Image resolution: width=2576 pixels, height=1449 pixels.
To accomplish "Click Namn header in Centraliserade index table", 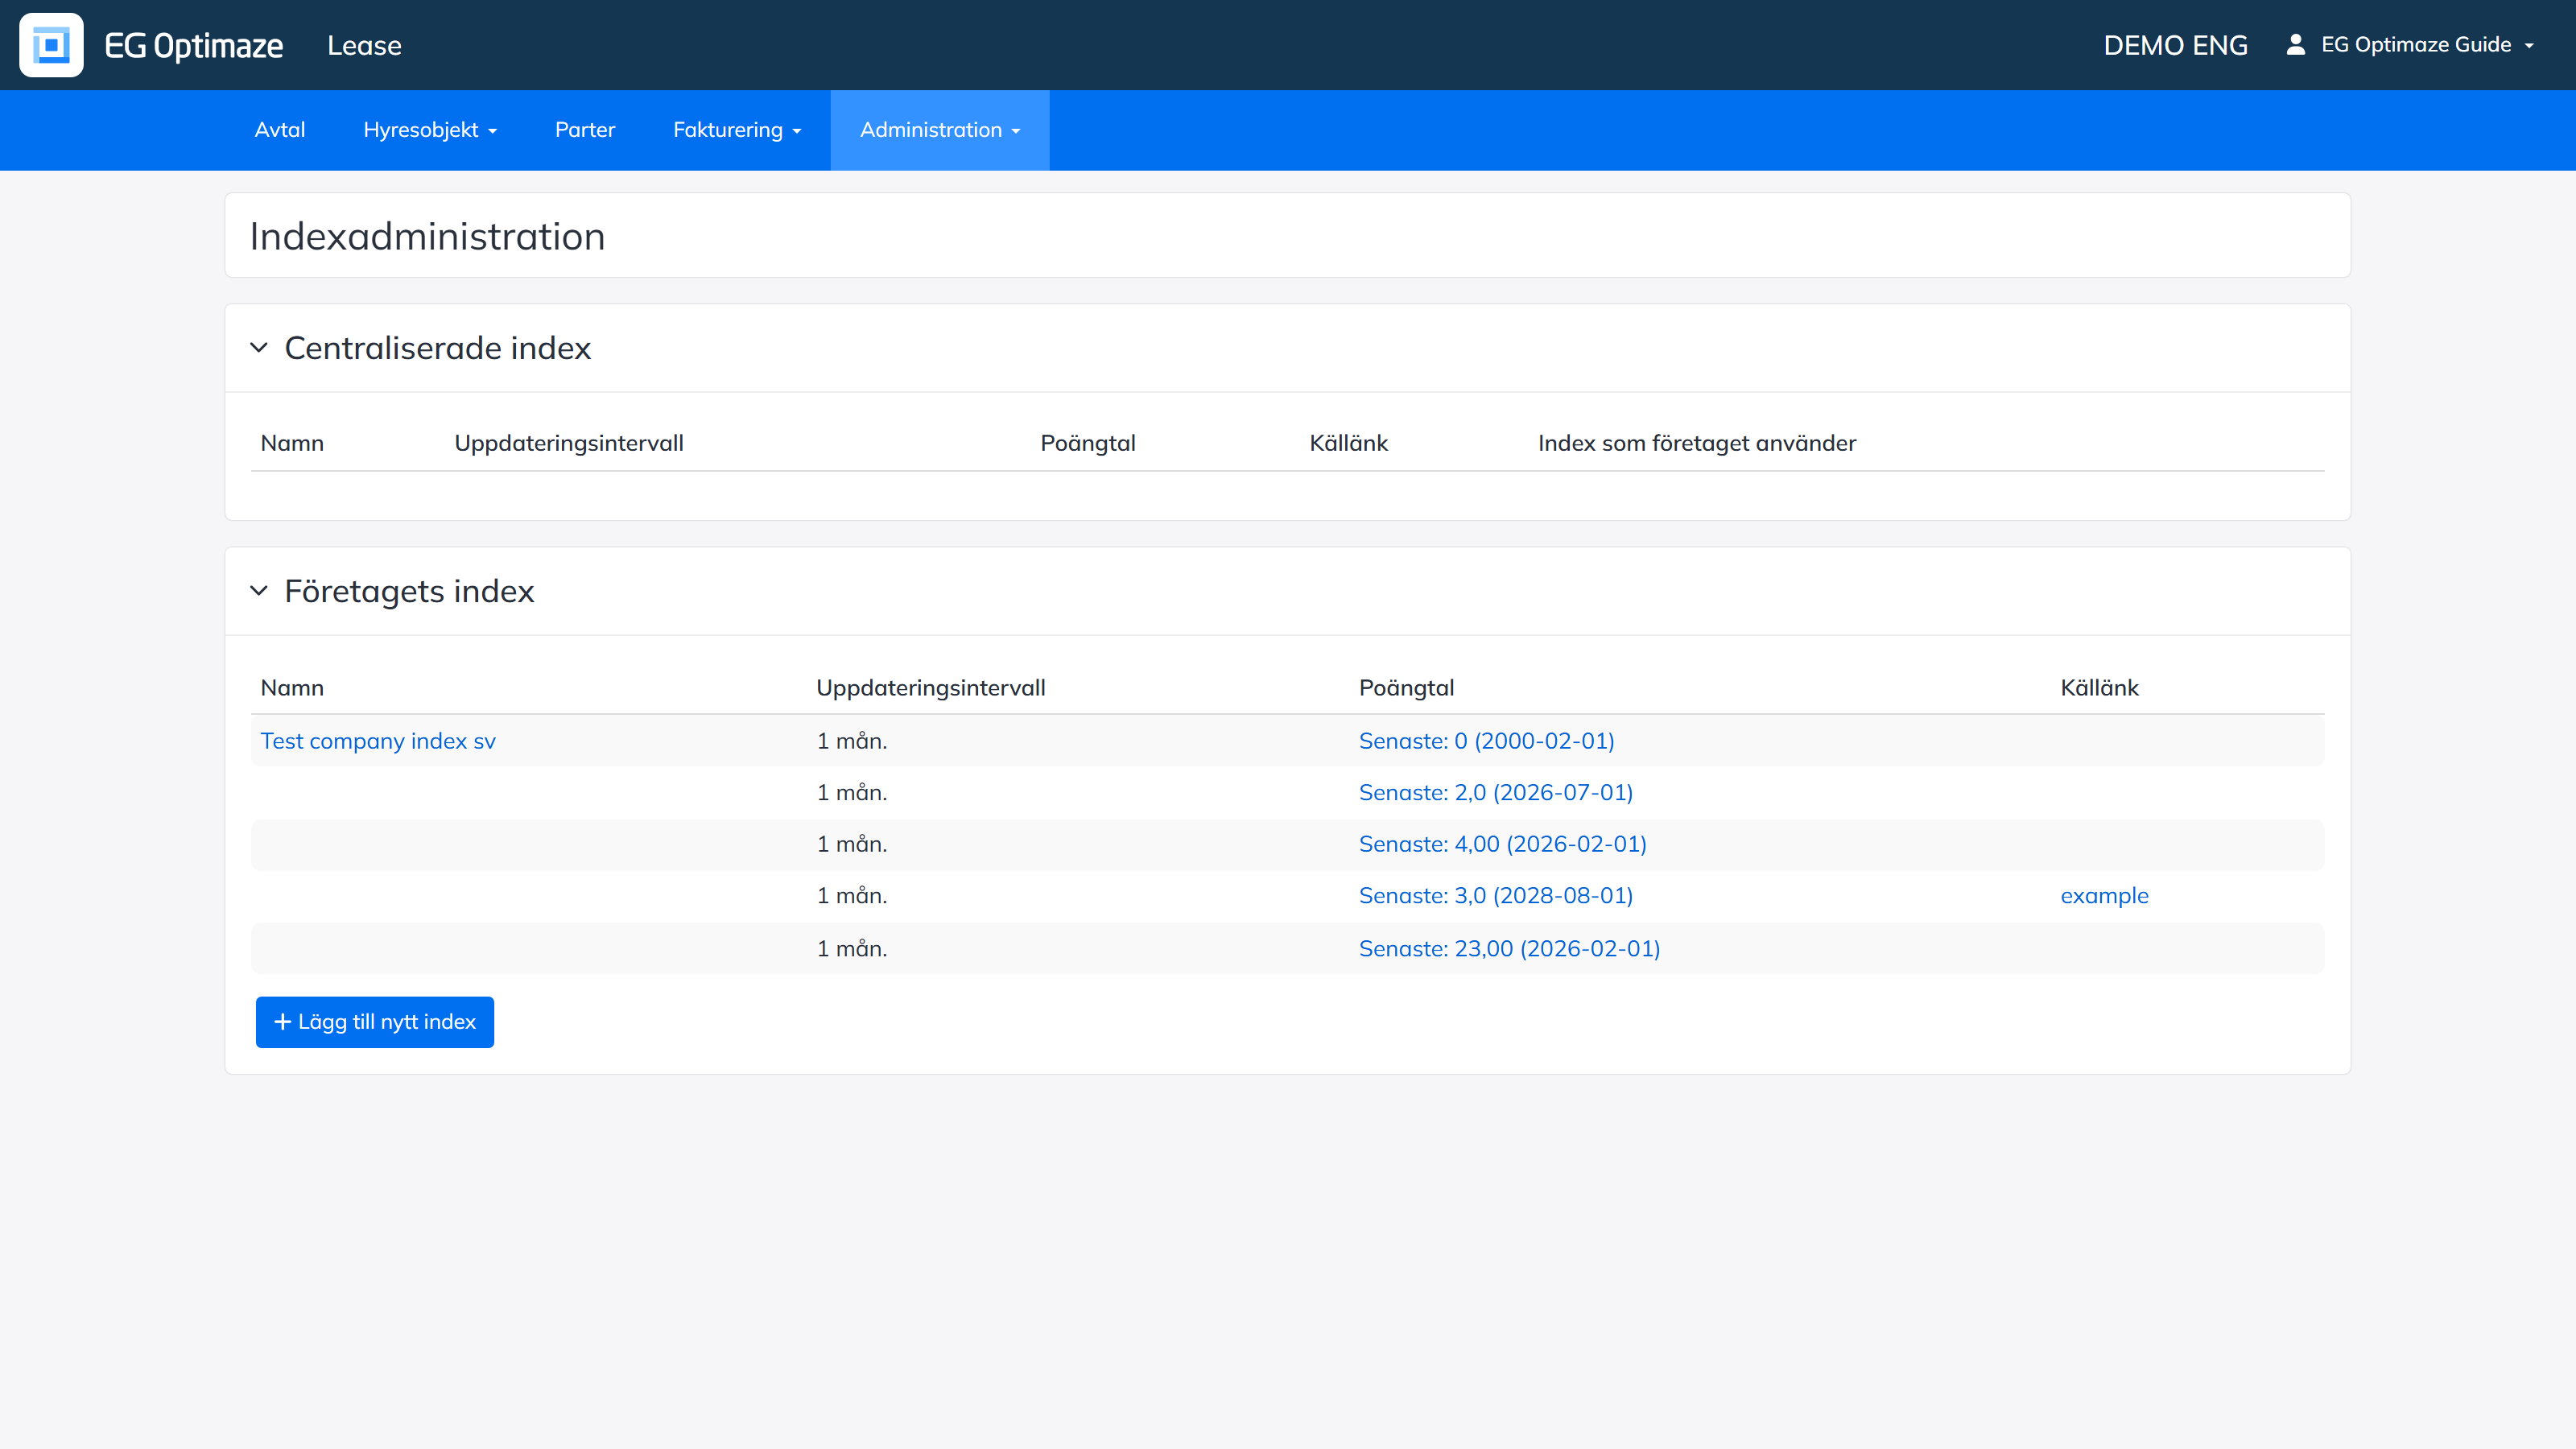I will point(292,444).
